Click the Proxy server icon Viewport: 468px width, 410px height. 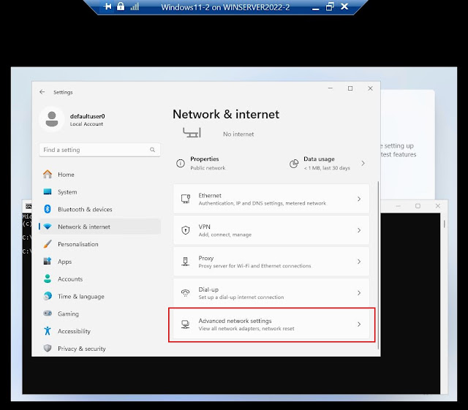coord(185,262)
